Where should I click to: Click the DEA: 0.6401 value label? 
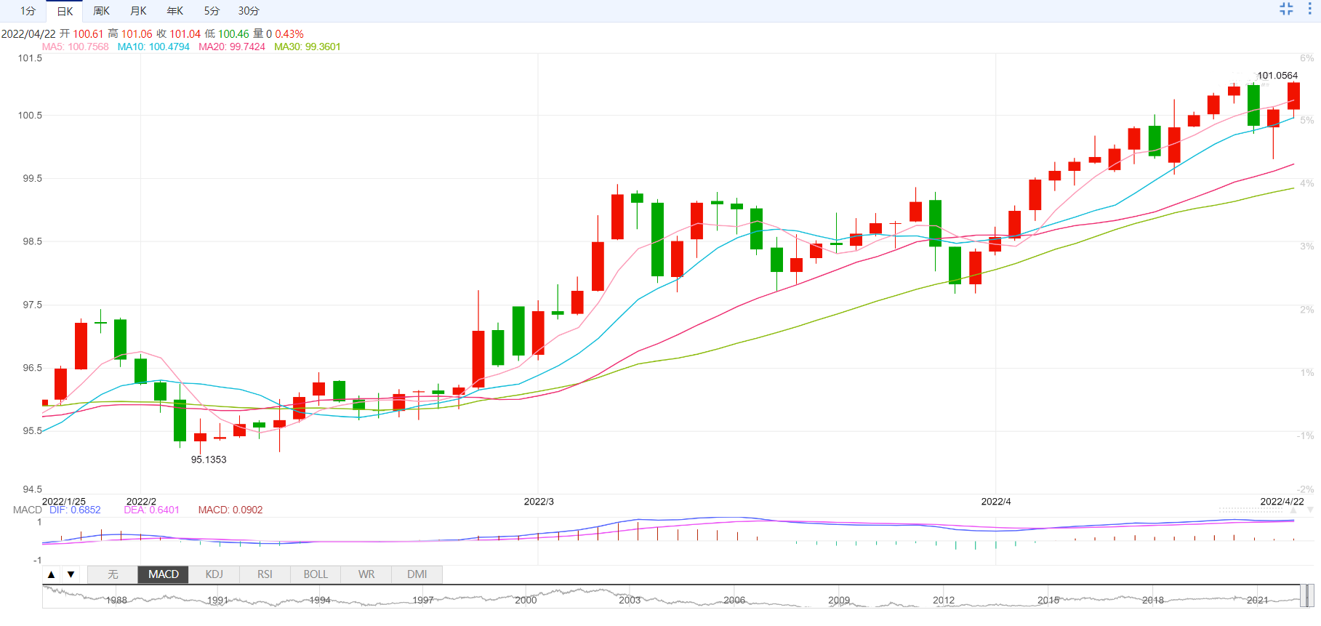151,510
